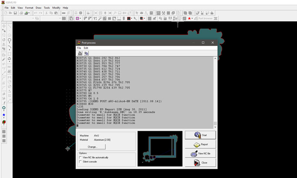Screen dimensions: 297x178
Task: Click the Redo arrow icon
Action: 40,13
